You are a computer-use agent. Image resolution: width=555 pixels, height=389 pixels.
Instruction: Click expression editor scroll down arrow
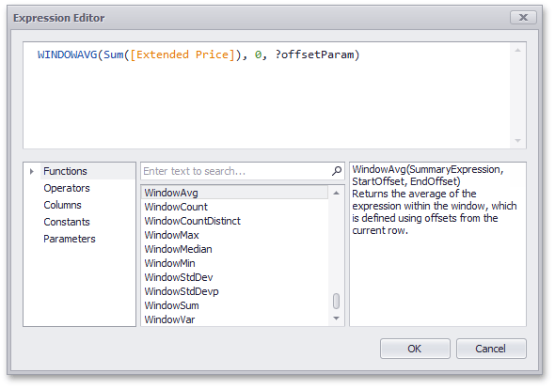point(517,141)
